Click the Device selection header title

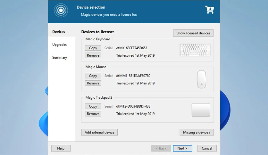point(91,7)
